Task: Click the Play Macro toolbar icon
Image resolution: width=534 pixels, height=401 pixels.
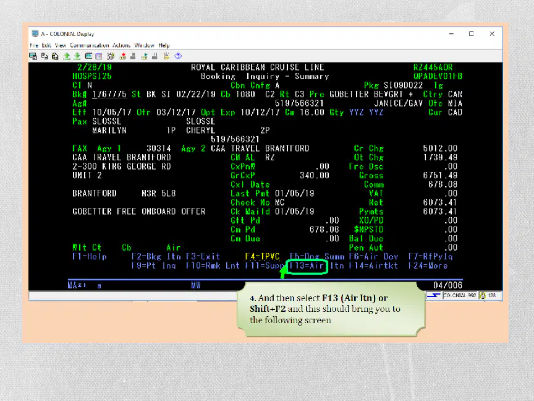Action: [145, 56]
